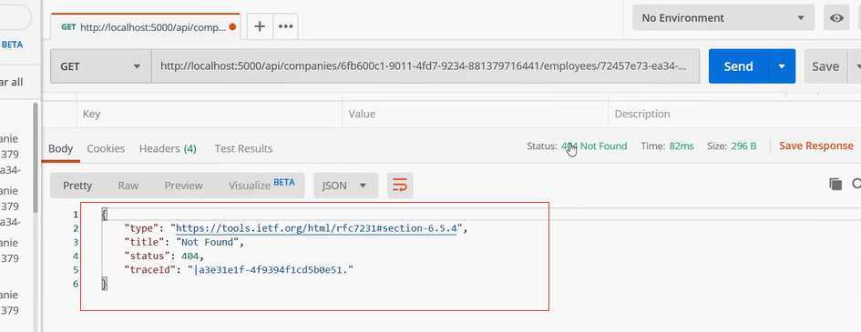This screenshot has height=332, width=861.
Task: Open the GET method dropdown
Action: click(100, 66)
